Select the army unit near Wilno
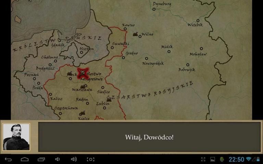Screen dimensions: 263x164 [x=135, y=34]
